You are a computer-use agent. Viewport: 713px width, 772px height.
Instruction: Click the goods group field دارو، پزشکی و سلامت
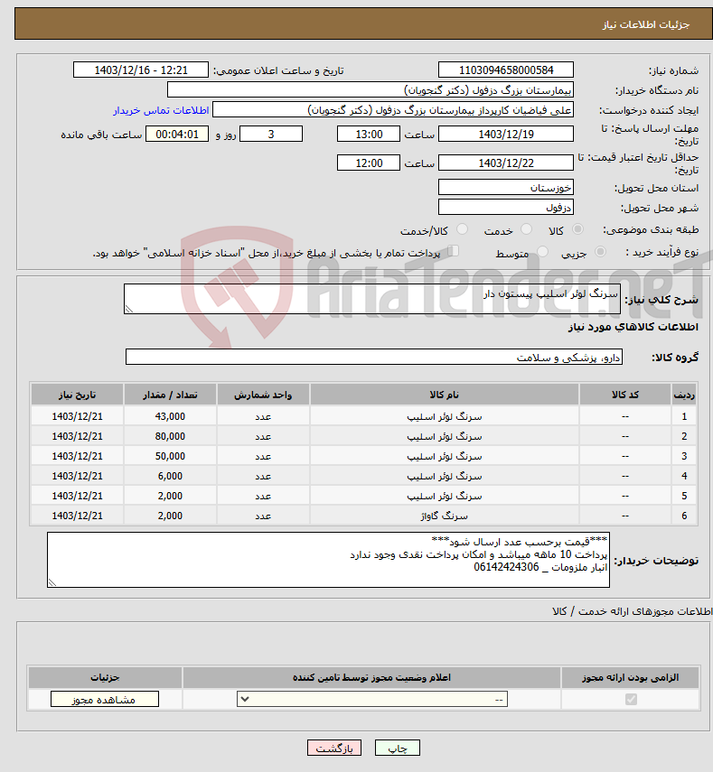(374, 357)
